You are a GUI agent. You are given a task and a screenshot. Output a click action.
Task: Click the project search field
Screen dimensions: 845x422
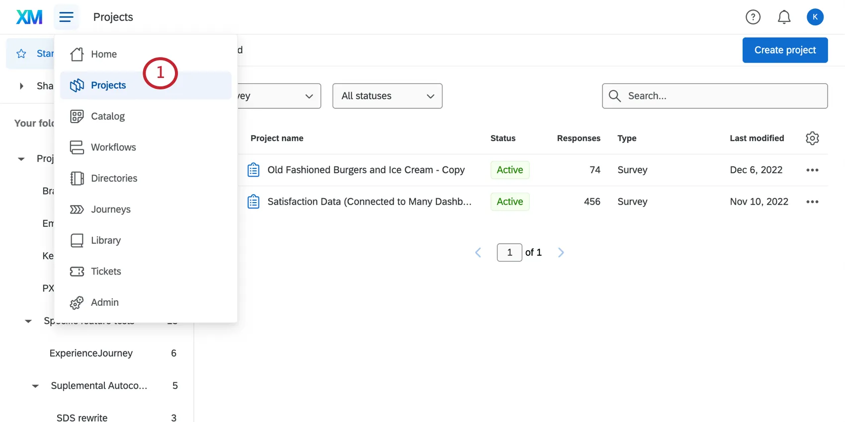(721, 96)
